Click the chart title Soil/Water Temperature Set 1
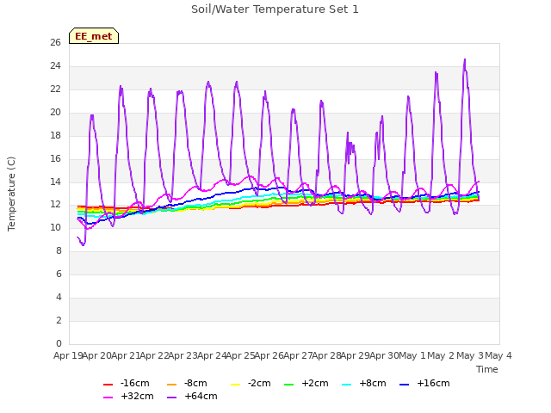This screenshot has width=551, height=413. pos(275,9)
